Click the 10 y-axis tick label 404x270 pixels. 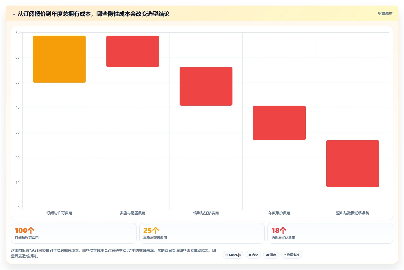(x=17, y=183)
